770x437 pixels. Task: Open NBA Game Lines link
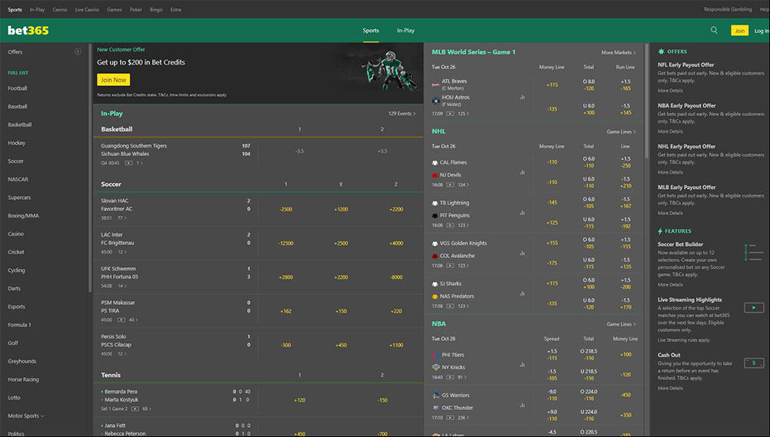(621, 324)
